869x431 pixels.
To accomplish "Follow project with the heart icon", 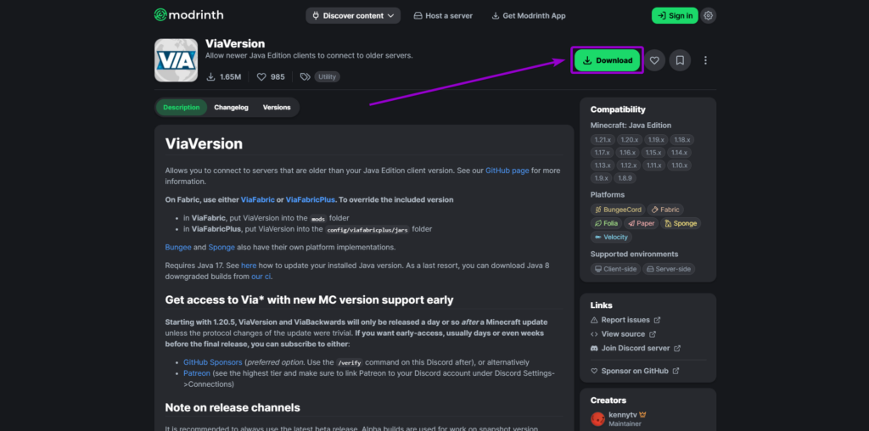I will tap(654, 60).
